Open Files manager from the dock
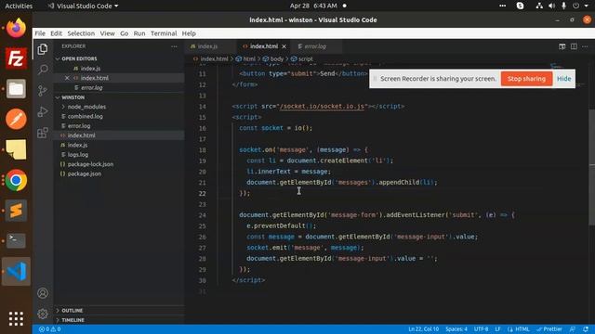The image size is (595, 334). (16, 89)
